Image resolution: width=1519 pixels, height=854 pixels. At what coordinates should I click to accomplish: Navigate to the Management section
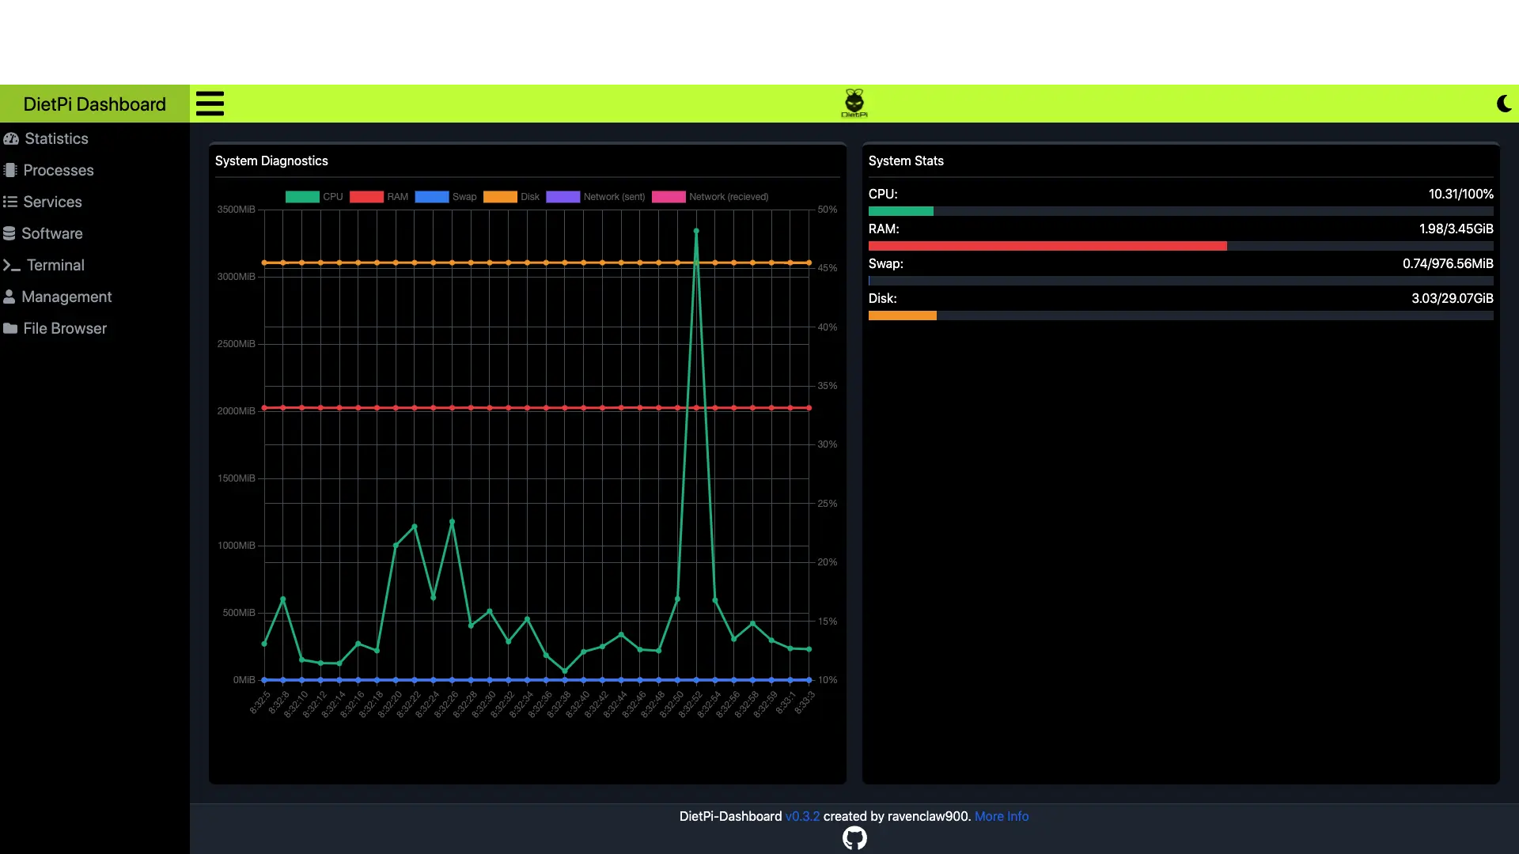pos(66,297)
